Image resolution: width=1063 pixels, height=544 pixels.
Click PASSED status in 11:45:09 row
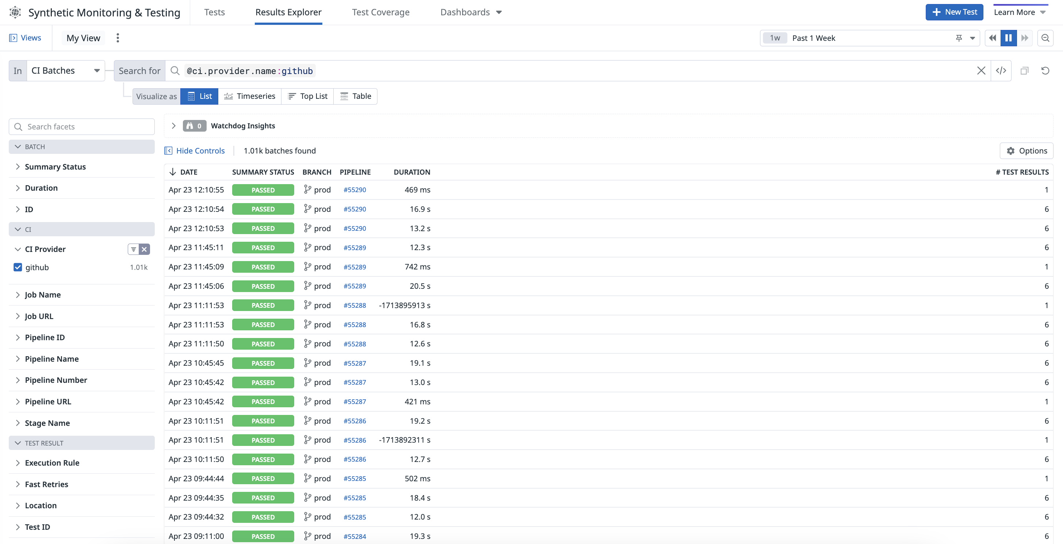[263, 267]
